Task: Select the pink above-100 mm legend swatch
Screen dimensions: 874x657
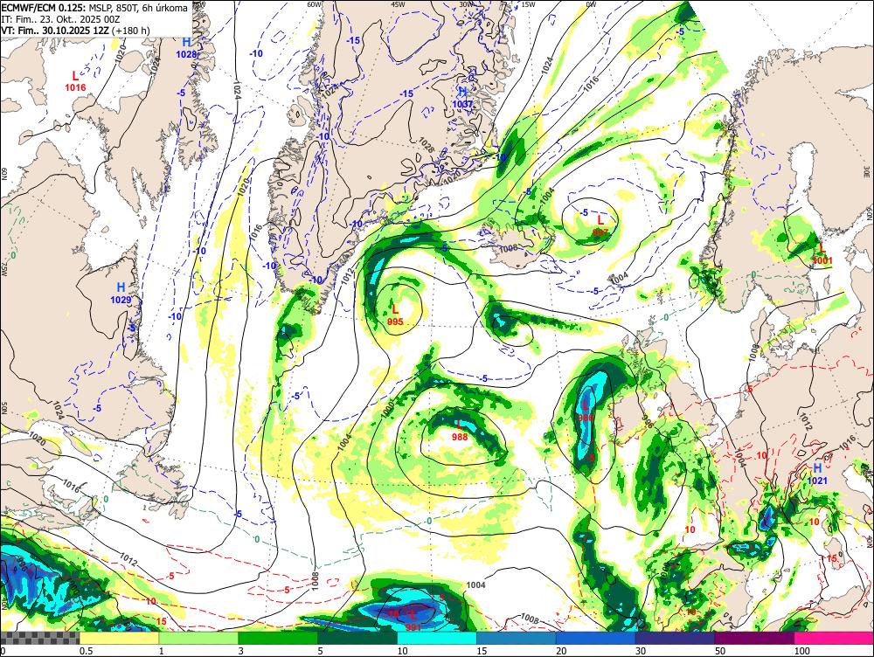Action: pyautogui.click(x=834, y=638)
